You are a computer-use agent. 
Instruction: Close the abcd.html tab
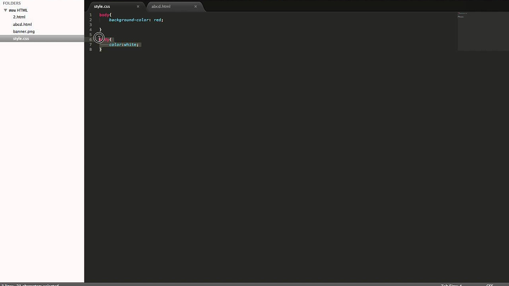click(196, 6)
